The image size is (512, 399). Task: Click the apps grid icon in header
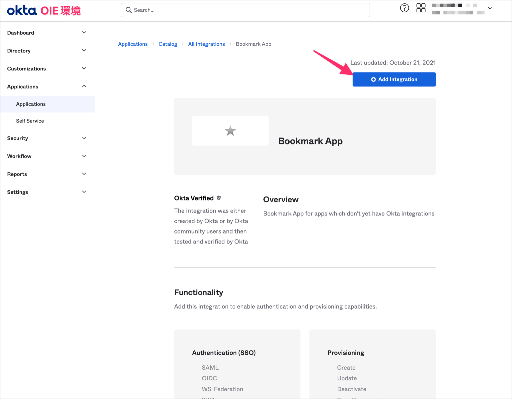click(421, 8)
